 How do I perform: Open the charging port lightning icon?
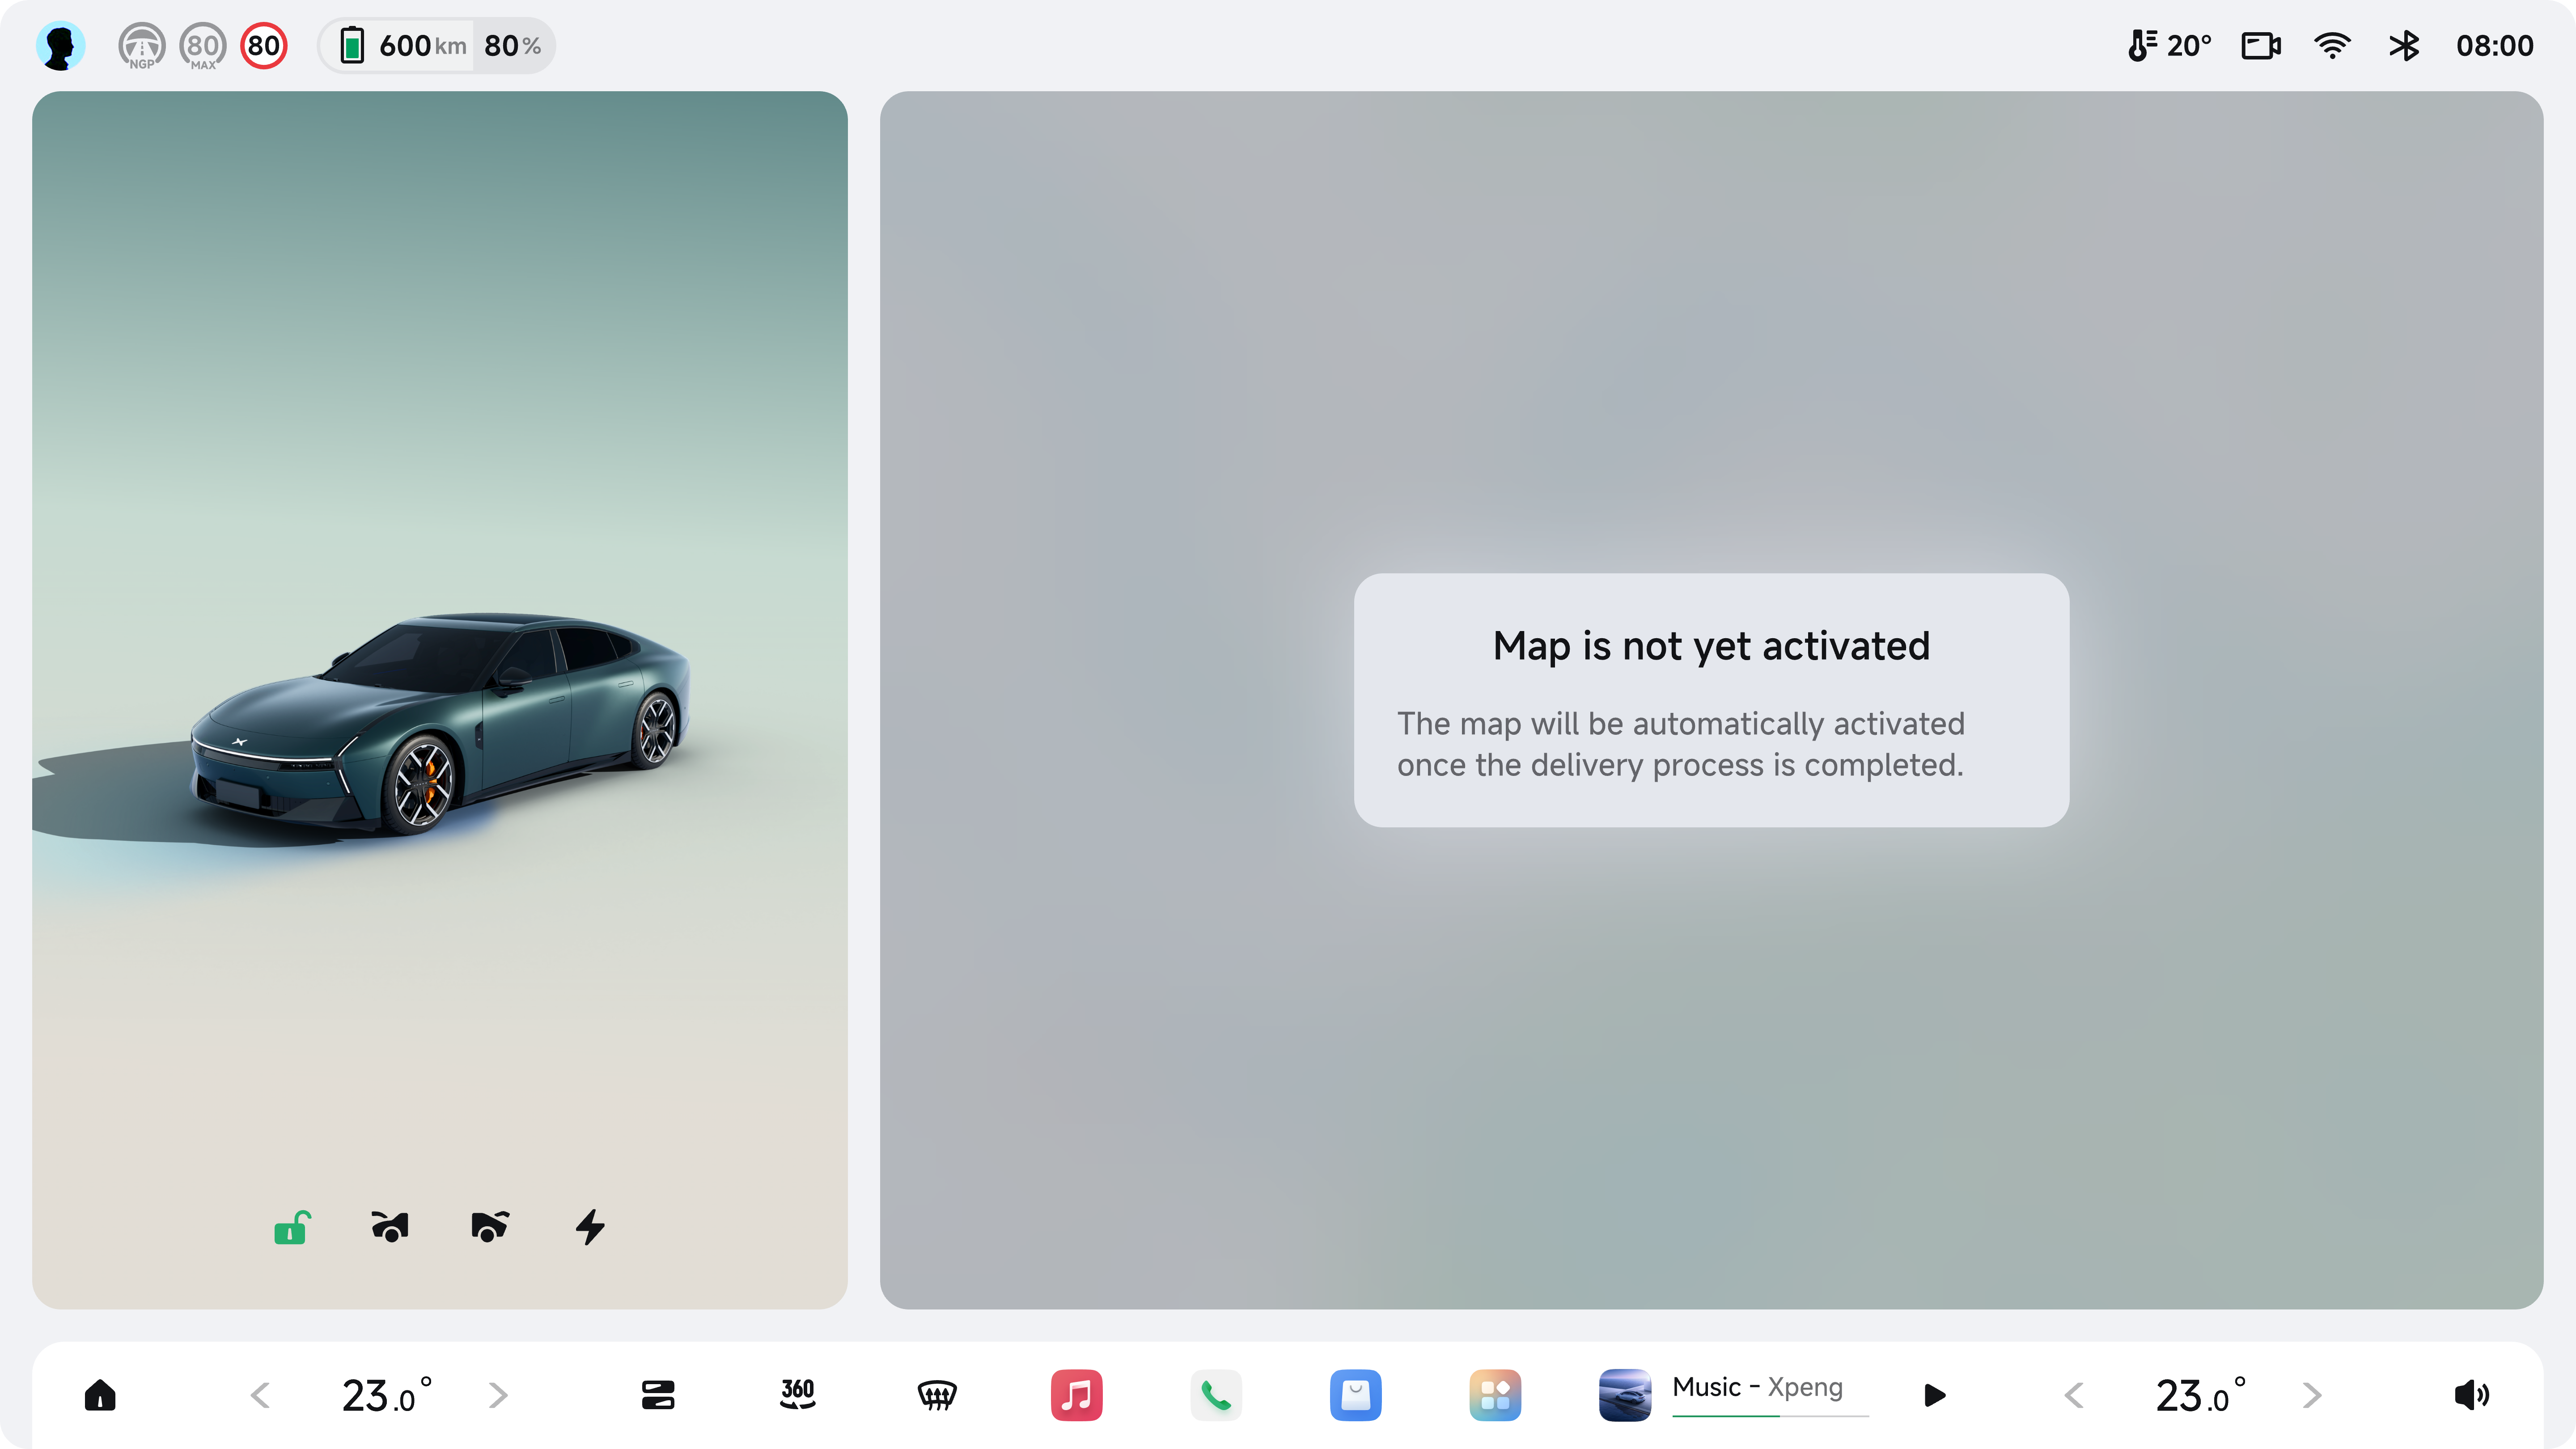[590, 1227]
